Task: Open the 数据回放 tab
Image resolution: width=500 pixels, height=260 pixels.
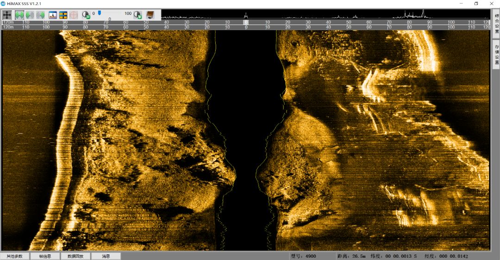Action: pos(75,256)
